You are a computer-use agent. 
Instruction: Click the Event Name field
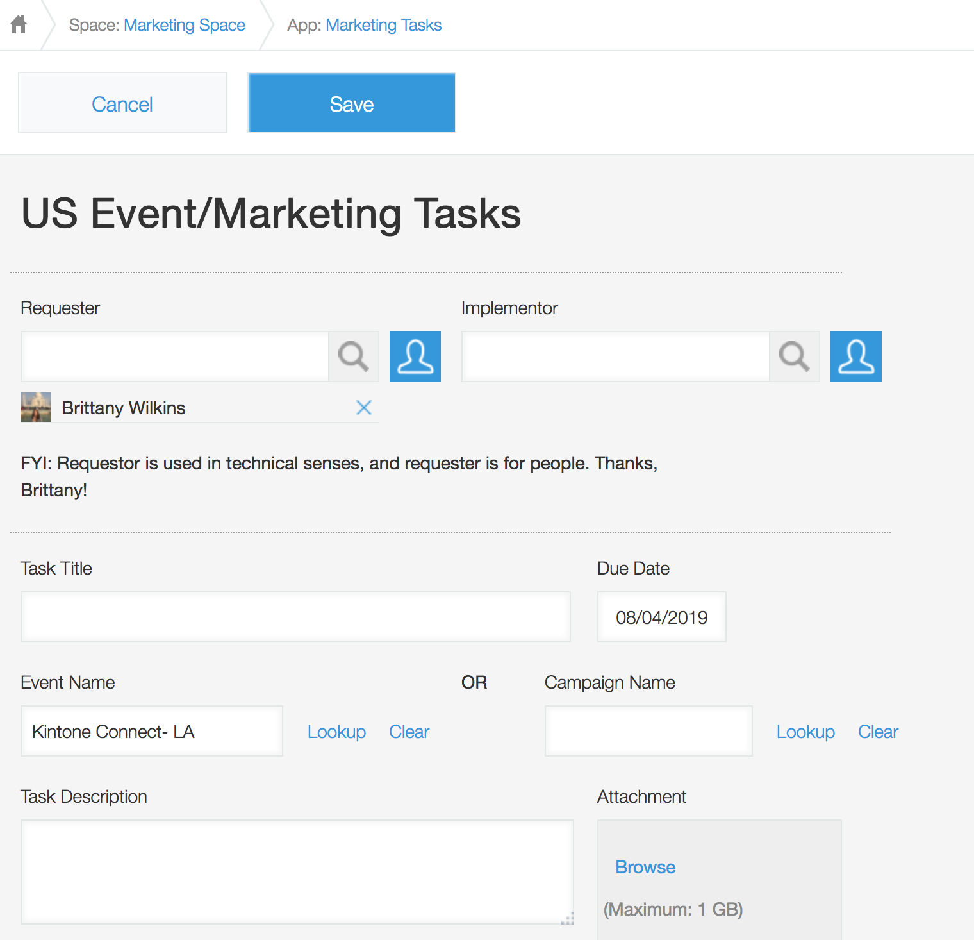point(152,731)
